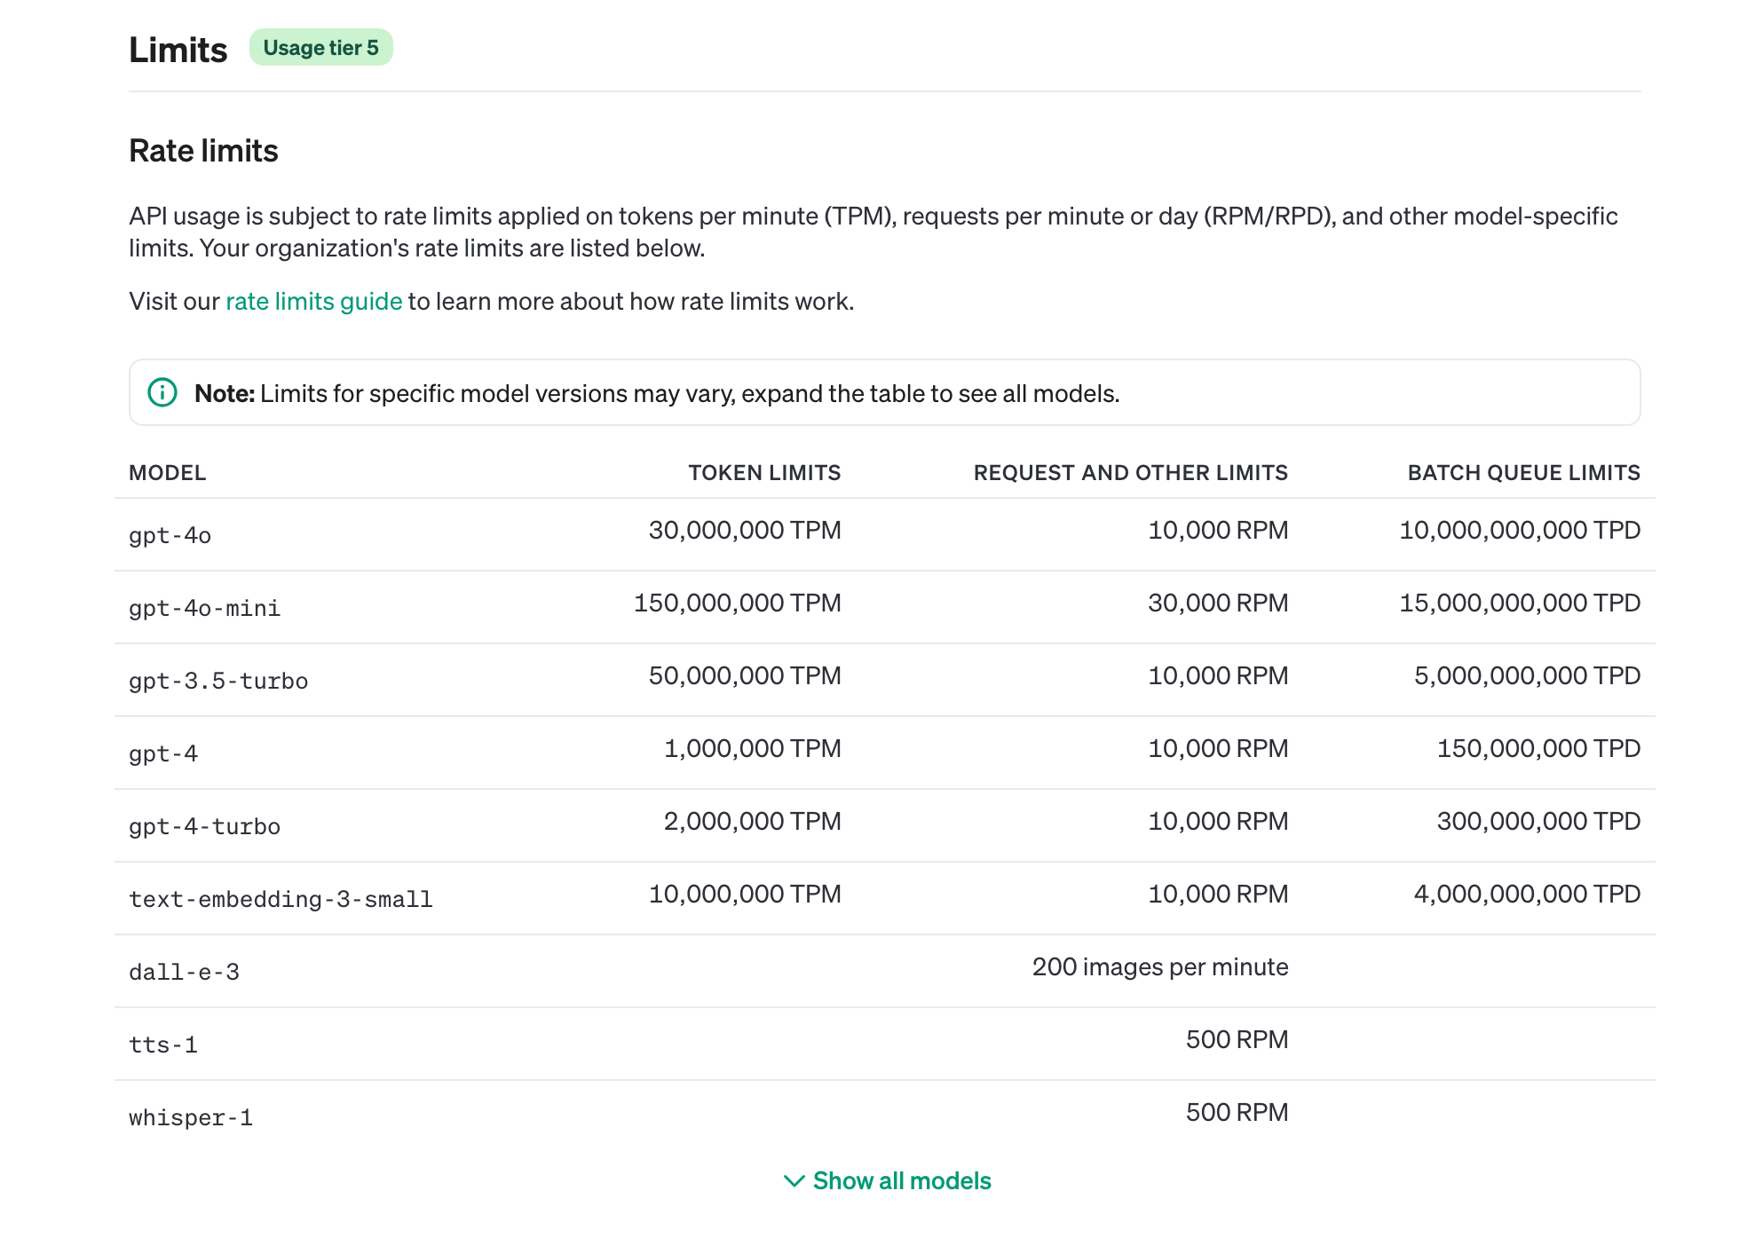Click the 150,000,000 TPD batch limit
Screen dimensions: 1747x1246
click(1538, 749)
